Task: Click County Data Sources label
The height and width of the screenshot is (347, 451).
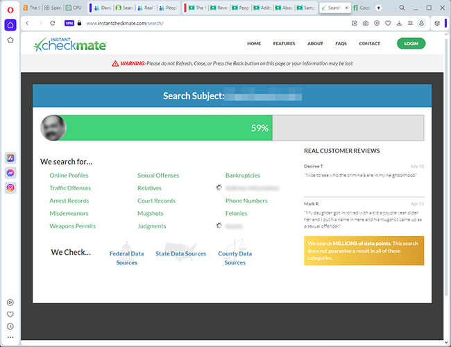Action: tap(235, 257)
